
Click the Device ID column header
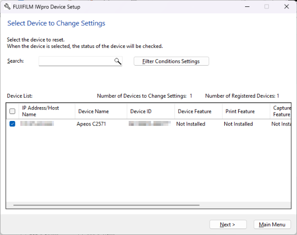tap(151, 111)
